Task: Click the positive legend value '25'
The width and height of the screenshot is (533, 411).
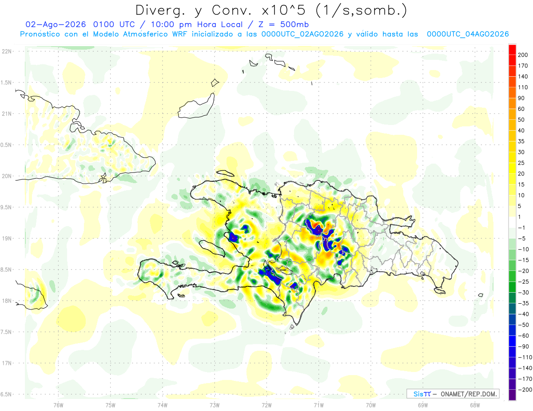Action: click(522, 163)
